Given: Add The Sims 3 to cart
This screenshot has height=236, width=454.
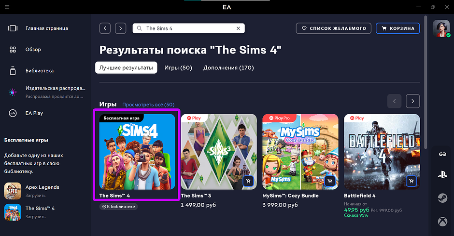Looking at the screenshot, I should [x=248, y=181].
